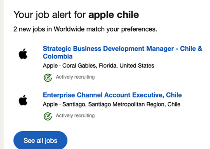Viewport: 210px width, 149px height.
Task: Select Actively recruiting label of first job
Action: pyautogui.click(x=75, y=77)
